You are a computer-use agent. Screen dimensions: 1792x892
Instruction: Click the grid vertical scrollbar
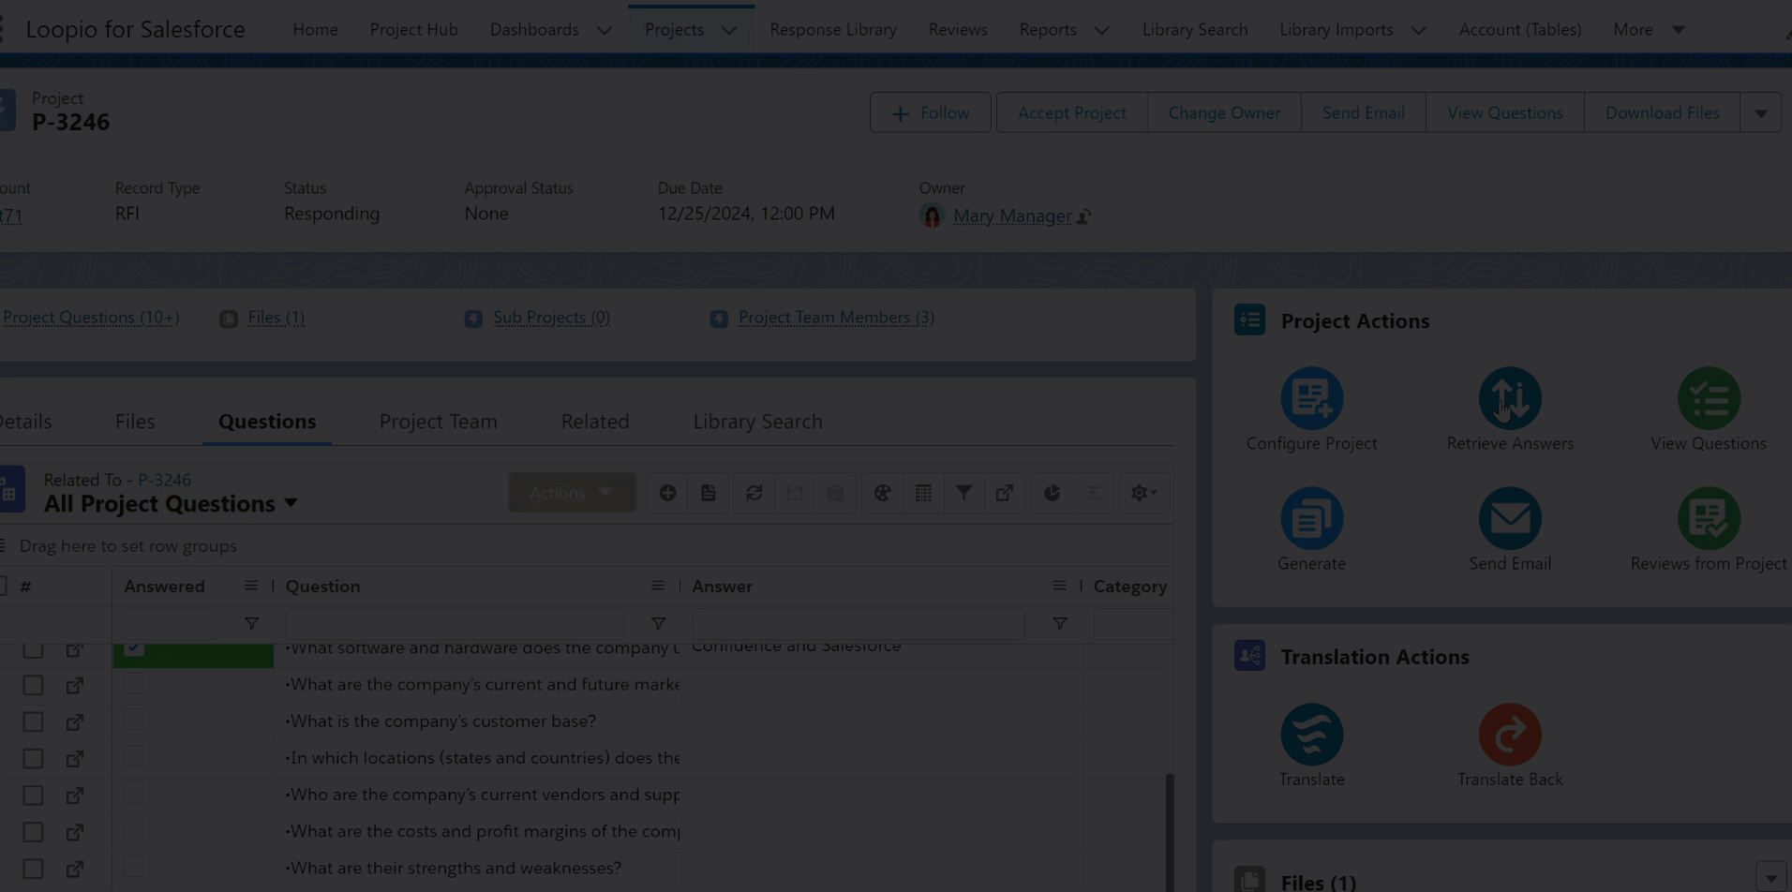[x=1169, y=832]
